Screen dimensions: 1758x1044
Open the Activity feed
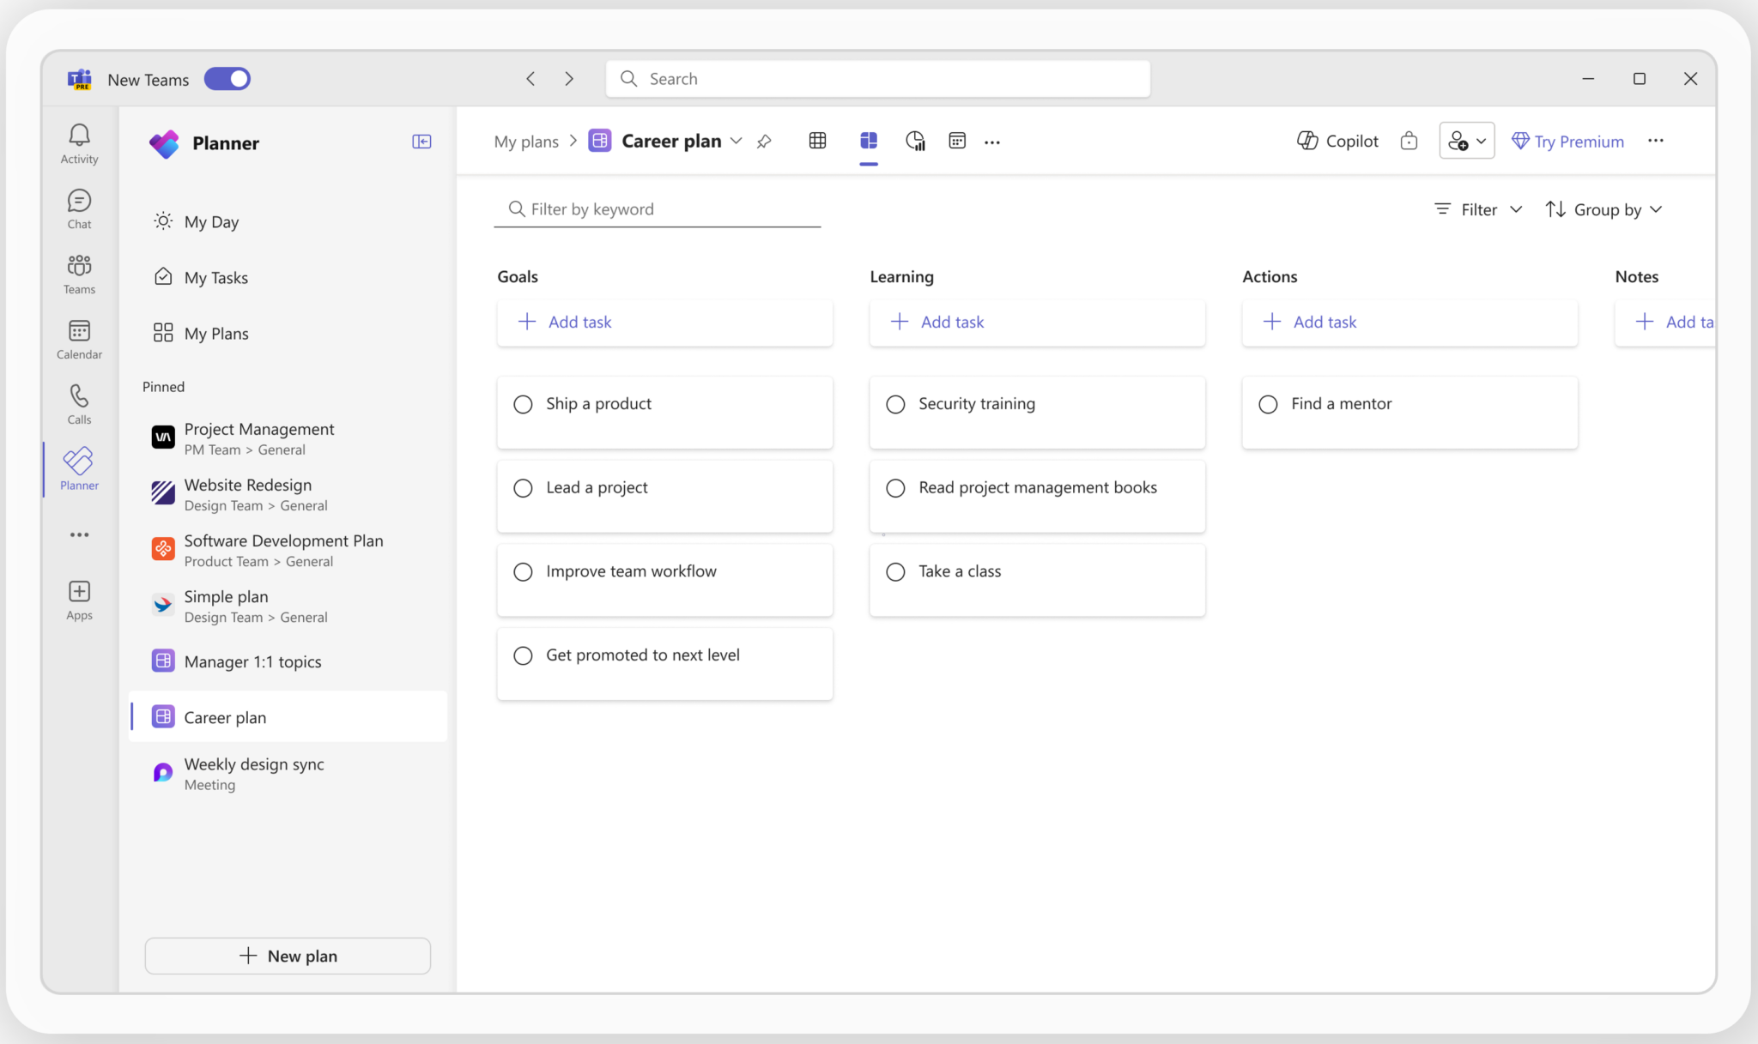pyautogui.click(x=78, y=142)
